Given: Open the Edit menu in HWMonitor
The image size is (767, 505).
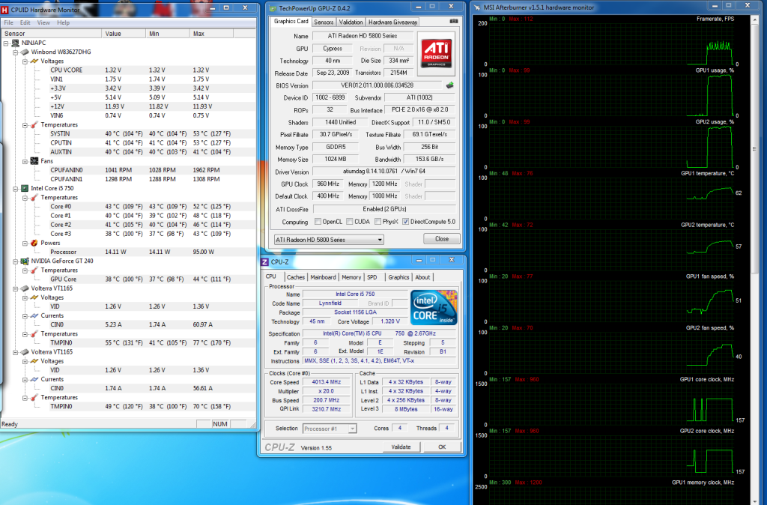Looking at the screenshot, I should pyautogui.click(x=25, y=22).
